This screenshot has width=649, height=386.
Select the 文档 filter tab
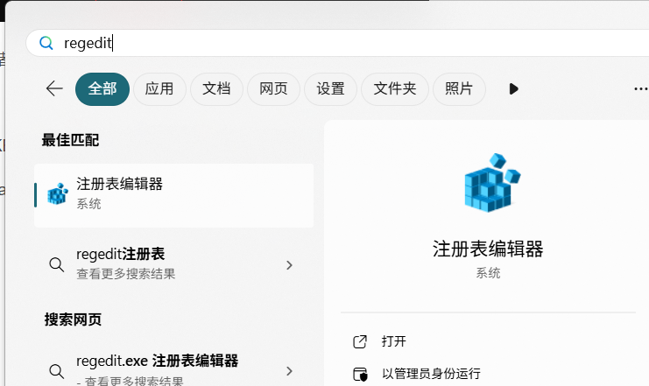click(216, 89)
